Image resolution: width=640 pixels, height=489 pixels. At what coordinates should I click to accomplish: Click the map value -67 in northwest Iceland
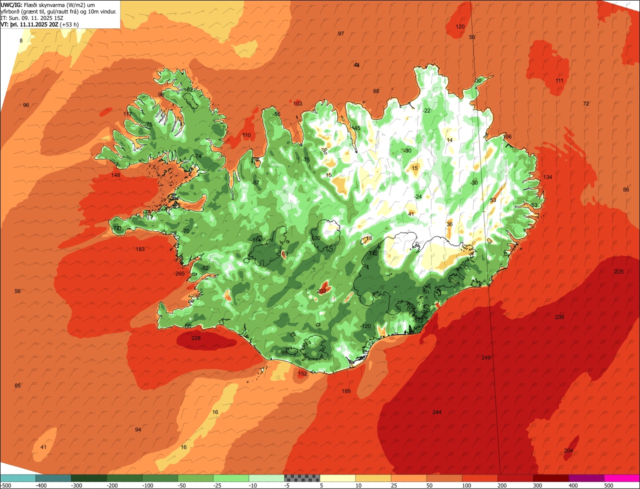point(255,182)
